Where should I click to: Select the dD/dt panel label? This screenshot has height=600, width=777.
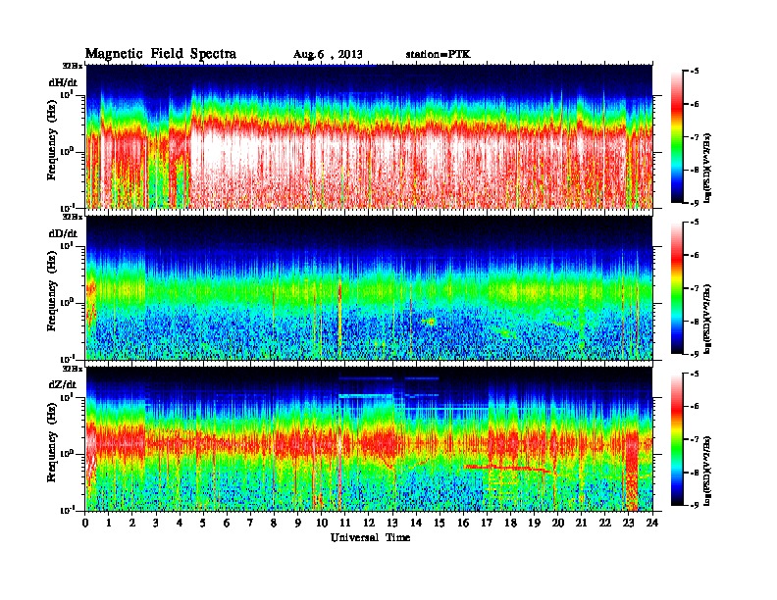click(x=63, y=233)
